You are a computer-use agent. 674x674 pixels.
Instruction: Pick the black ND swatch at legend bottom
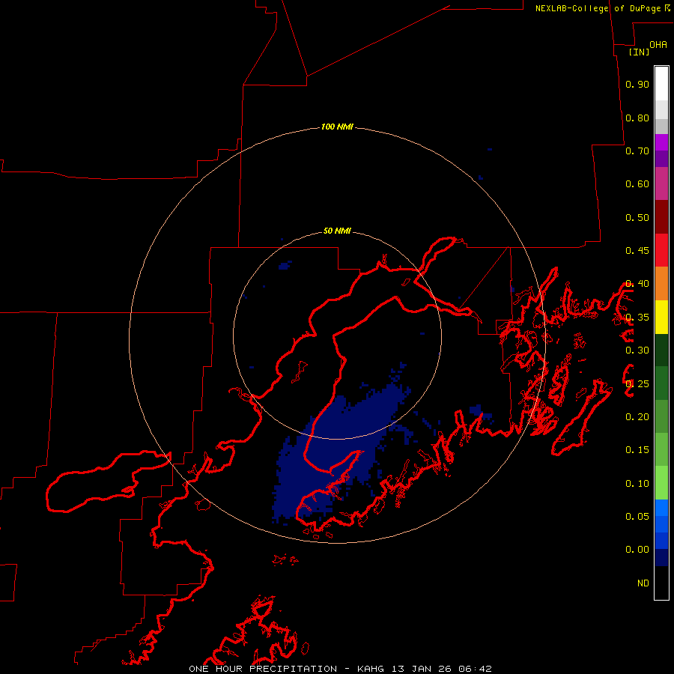coord(661,583)
